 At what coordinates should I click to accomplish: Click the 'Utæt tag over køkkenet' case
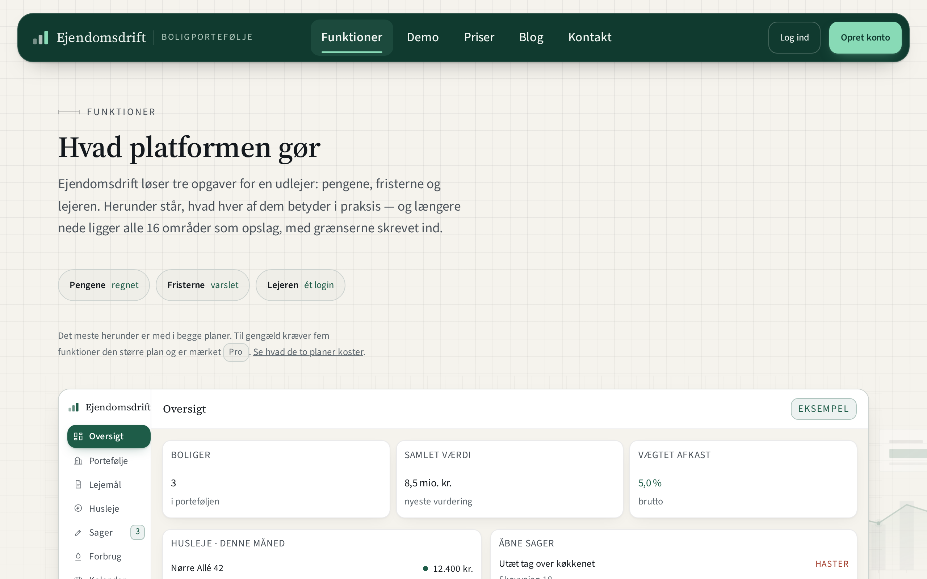tap(547, 564)
